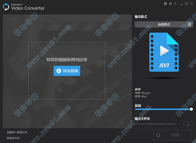Click the video drop zone area
The height and width of the screenshot is (143, 196).
pyautogui.click(x=67, y=71)
